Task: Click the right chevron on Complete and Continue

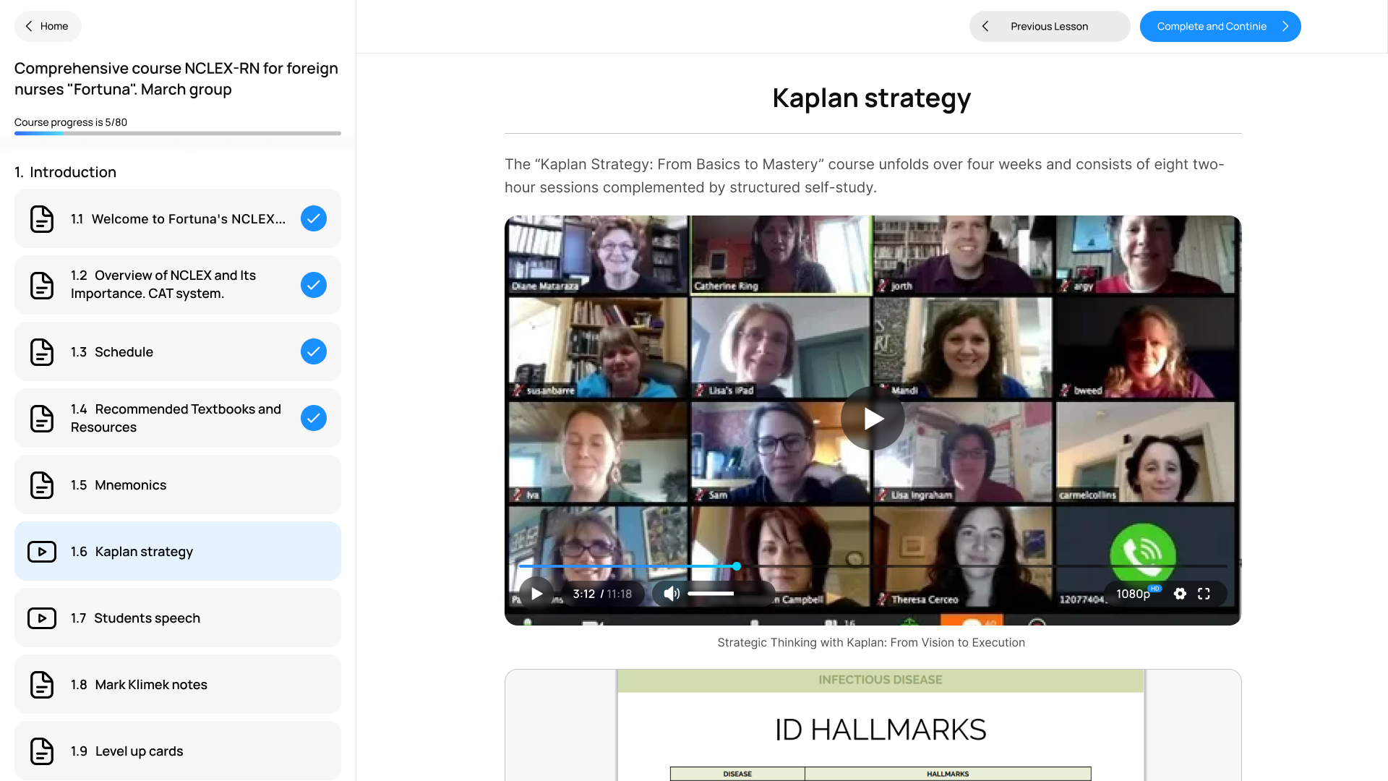Action: click(1285, 26)
